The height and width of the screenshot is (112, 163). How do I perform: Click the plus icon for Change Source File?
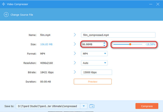[6, 15]
